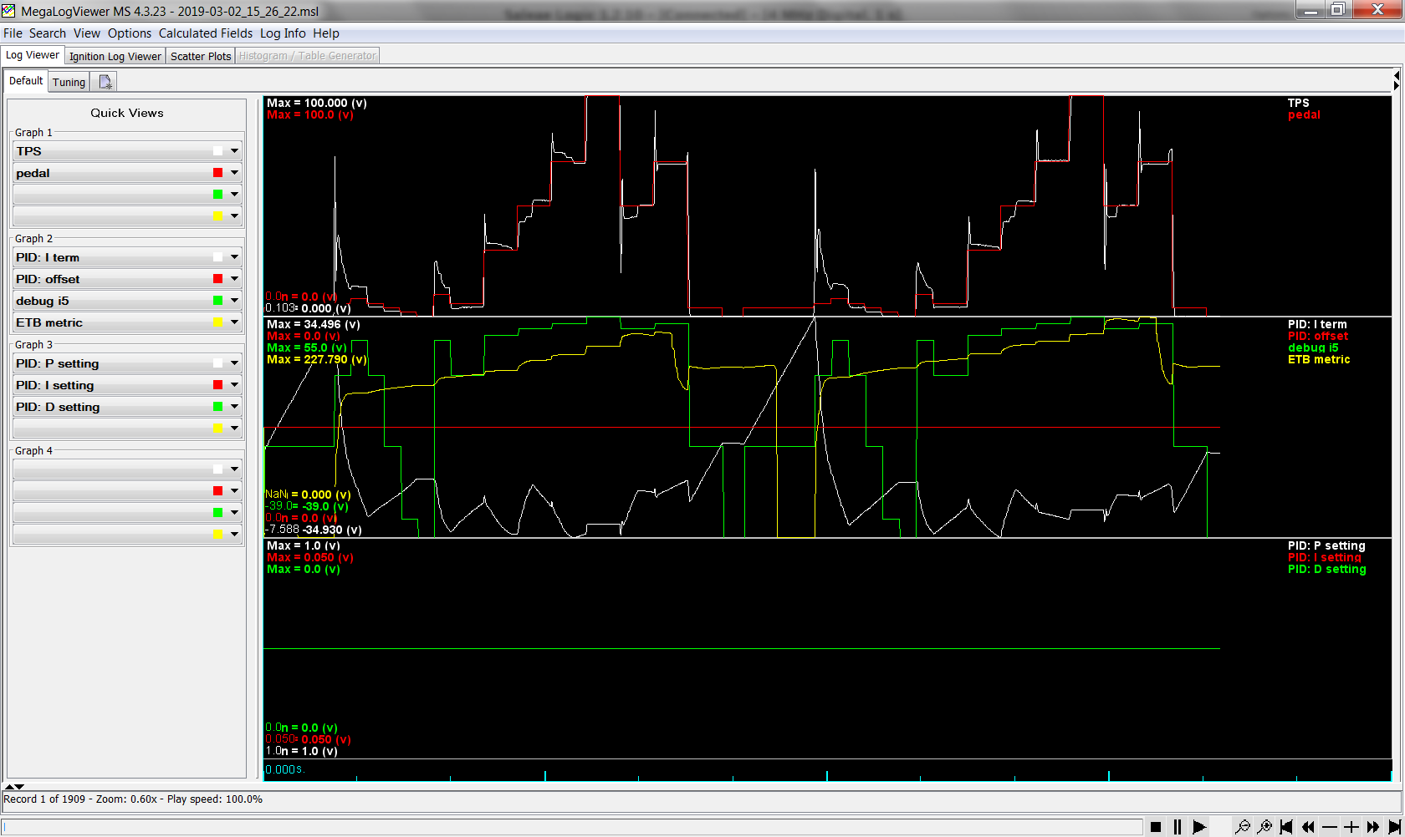Pause log playback
1405x837 pixels.
coord(1178,827)
